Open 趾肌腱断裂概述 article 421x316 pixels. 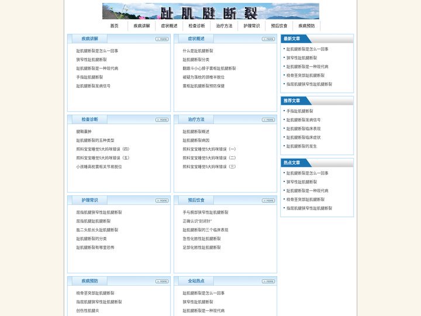(x=196, y=132)
